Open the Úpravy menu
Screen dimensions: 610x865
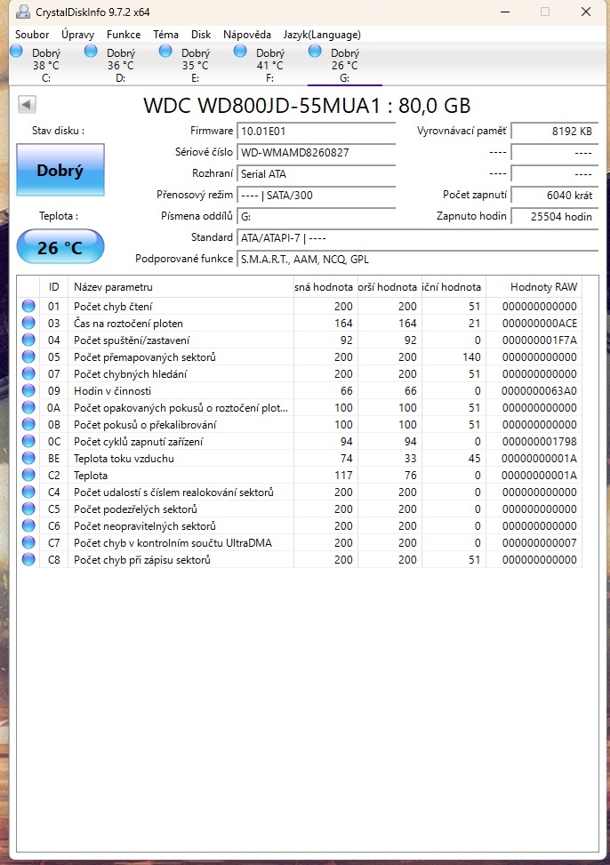pyautogui.click(x=78, y=34)
